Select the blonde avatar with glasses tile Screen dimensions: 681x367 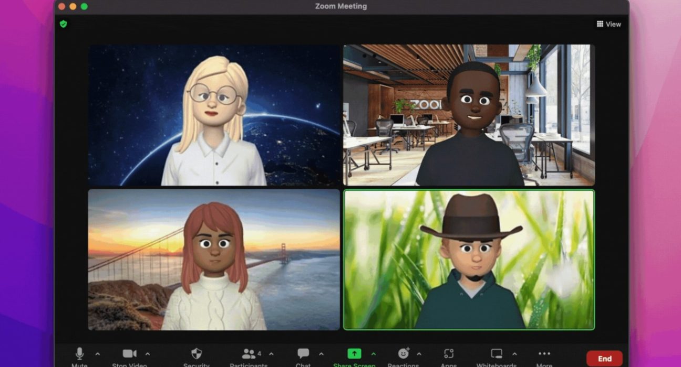[x=214, y=115]
